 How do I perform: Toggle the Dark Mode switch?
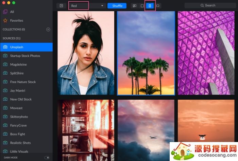click(x=47, y=158)
